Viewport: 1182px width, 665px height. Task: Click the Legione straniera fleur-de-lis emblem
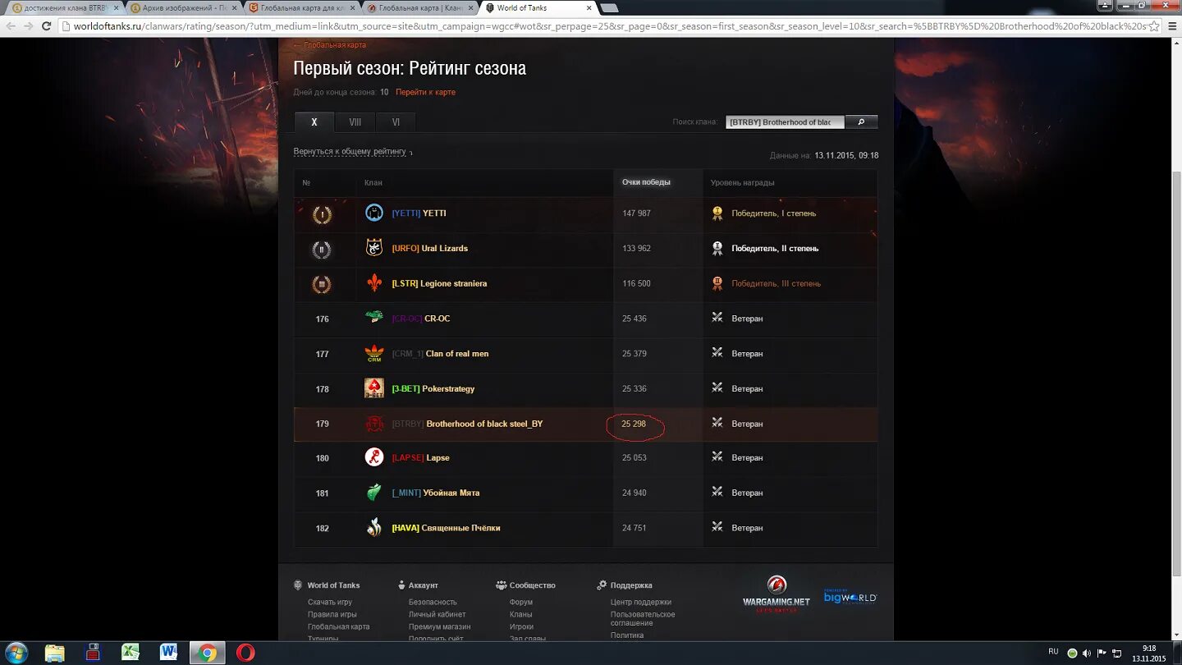[374, 282]
